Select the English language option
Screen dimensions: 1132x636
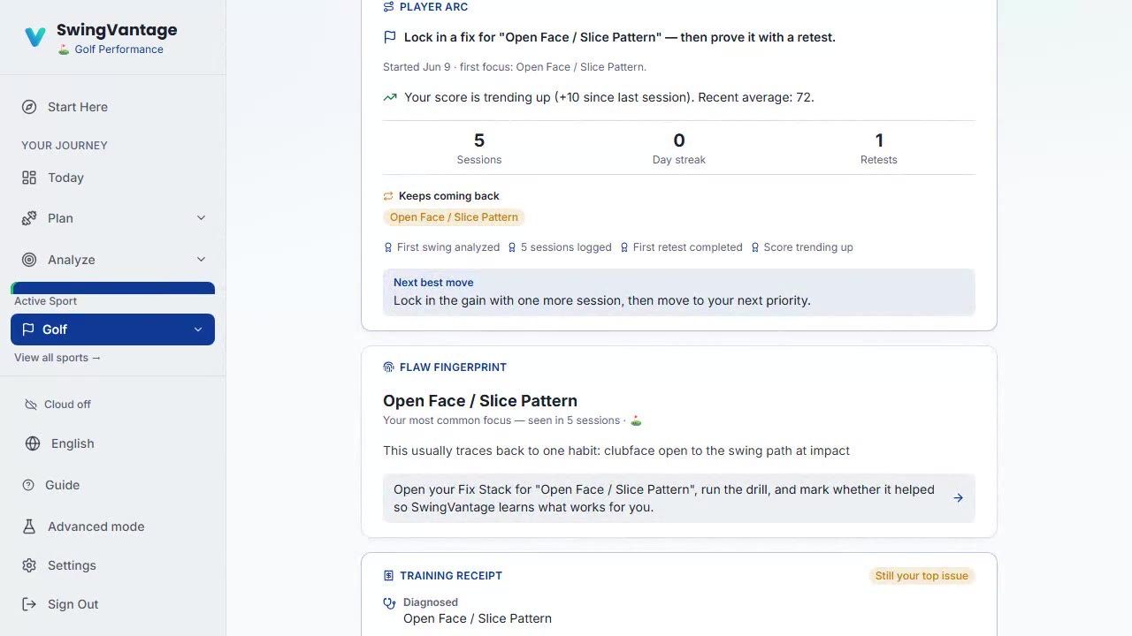tap(112, 443)
